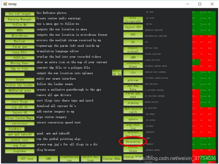Image resolution: width=219 pixels, height=164 pixels.
Task: Click the arm and takeoff button
Action: click(20, 134)
